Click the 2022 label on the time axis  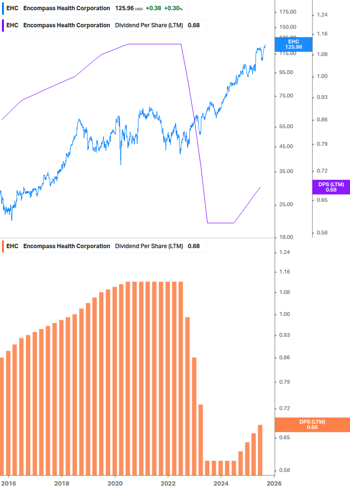[168, 484]
